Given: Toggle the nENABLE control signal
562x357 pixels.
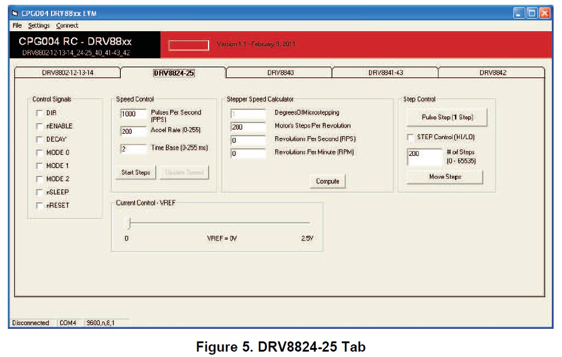Looking at the screenshot, I should [40, 126].
